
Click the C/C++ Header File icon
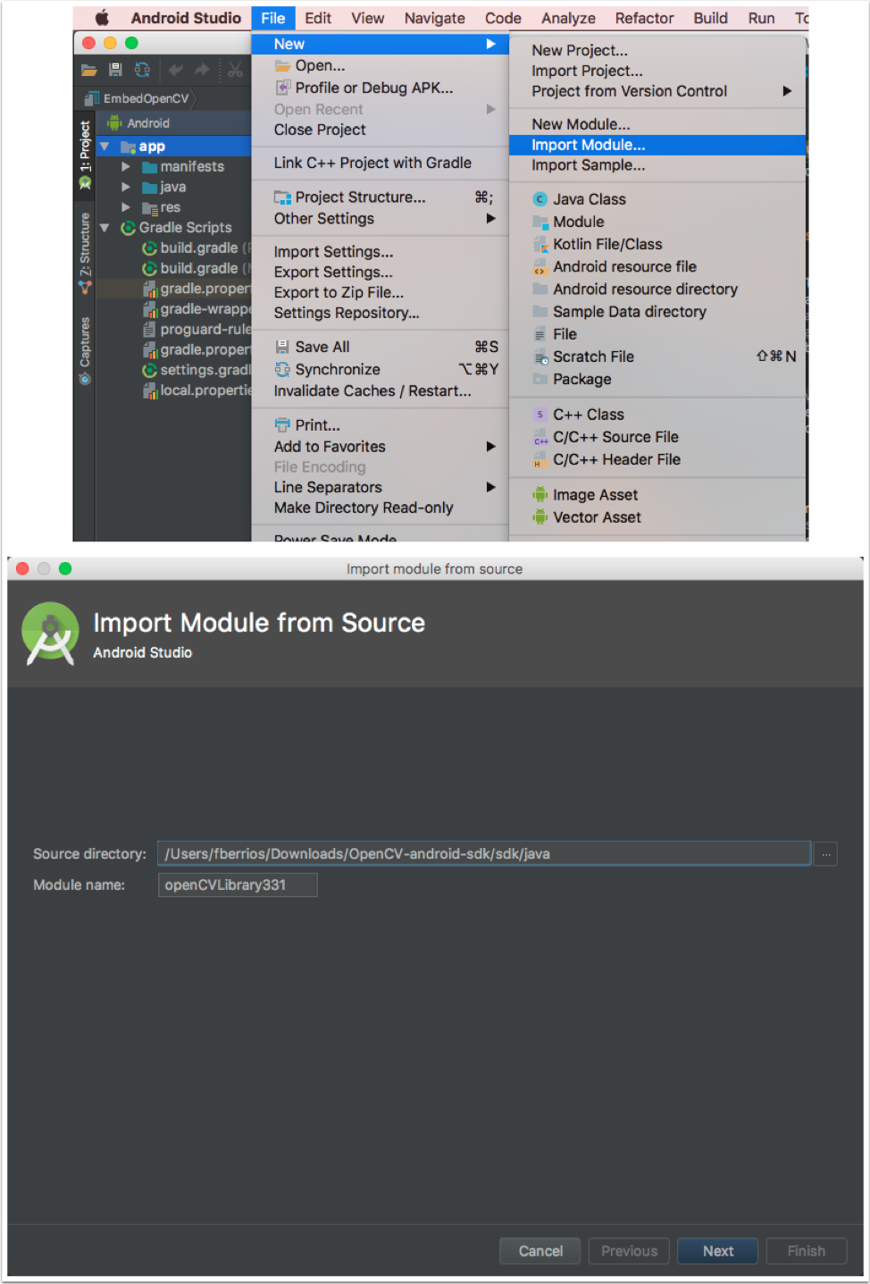(540, 459)
